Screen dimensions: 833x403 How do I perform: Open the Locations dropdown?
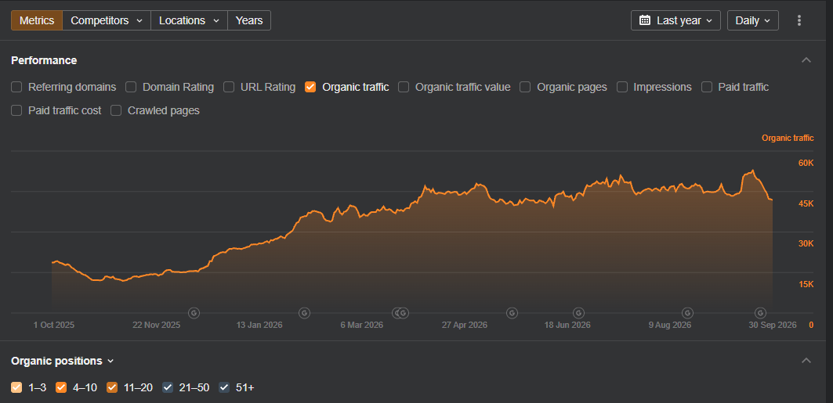click(x=189, y=20)
